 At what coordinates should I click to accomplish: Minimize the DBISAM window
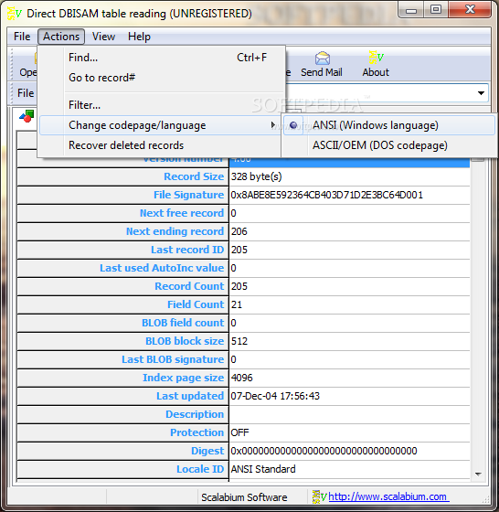pyautogui.click(x=411, y=9)
